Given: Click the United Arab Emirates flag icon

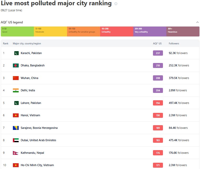Looking at the screenshot, I should (x=16, y=140).
